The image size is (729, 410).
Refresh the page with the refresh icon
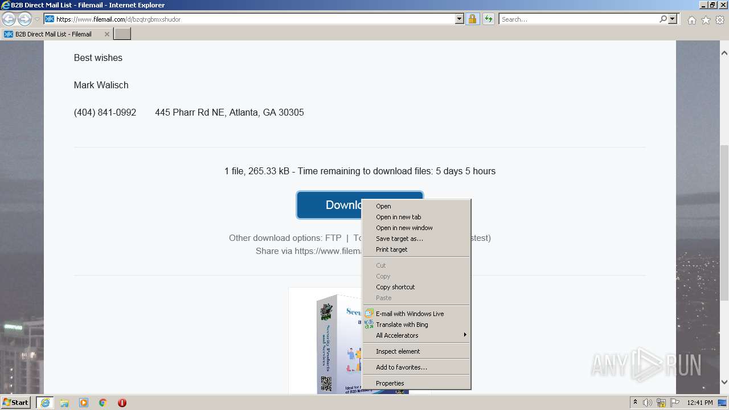coord(489,19)
